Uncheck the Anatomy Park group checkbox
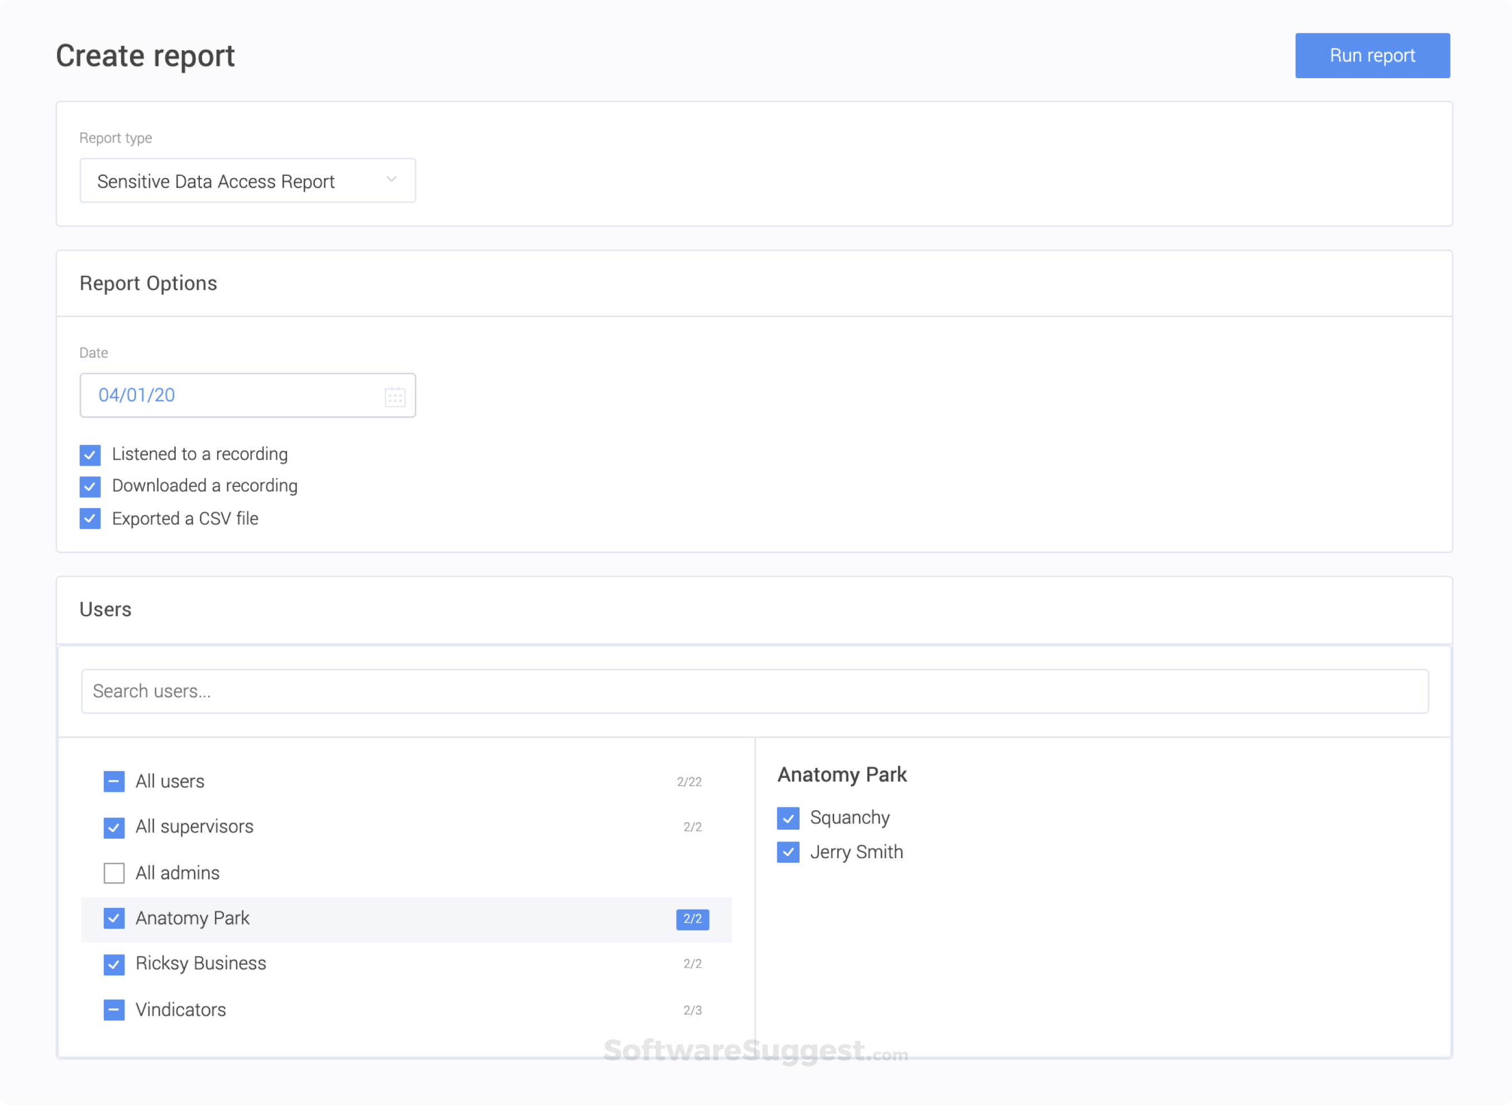The height and width of the screenshot is (1105, 1512). click(x=114, y=919)
